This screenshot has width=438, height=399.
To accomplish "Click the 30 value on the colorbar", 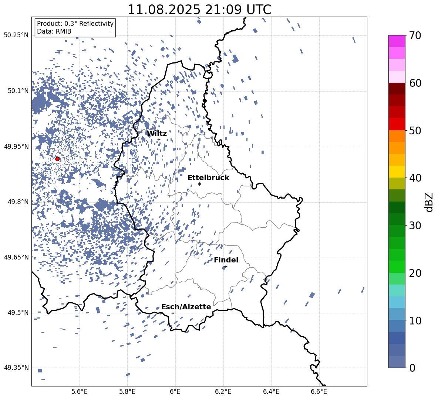I will click(x=415, y=225).
